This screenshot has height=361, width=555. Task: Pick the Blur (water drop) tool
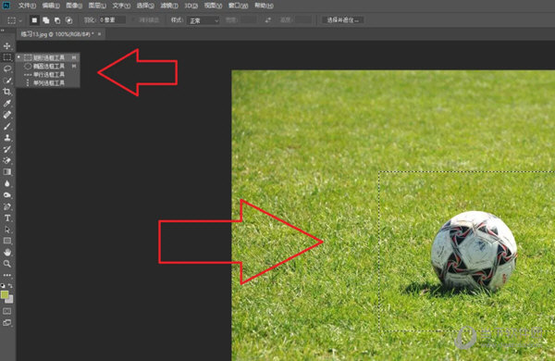point(7,183)
